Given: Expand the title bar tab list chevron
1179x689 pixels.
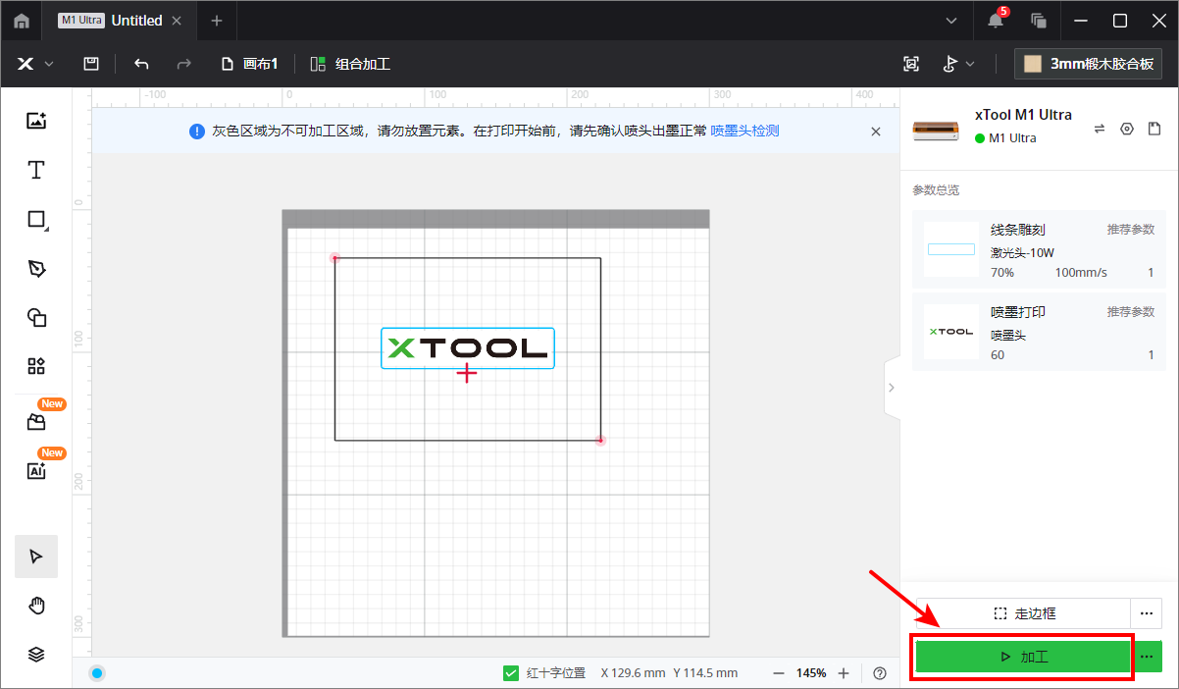Looking at the screenshot, I should coord(951,21).
